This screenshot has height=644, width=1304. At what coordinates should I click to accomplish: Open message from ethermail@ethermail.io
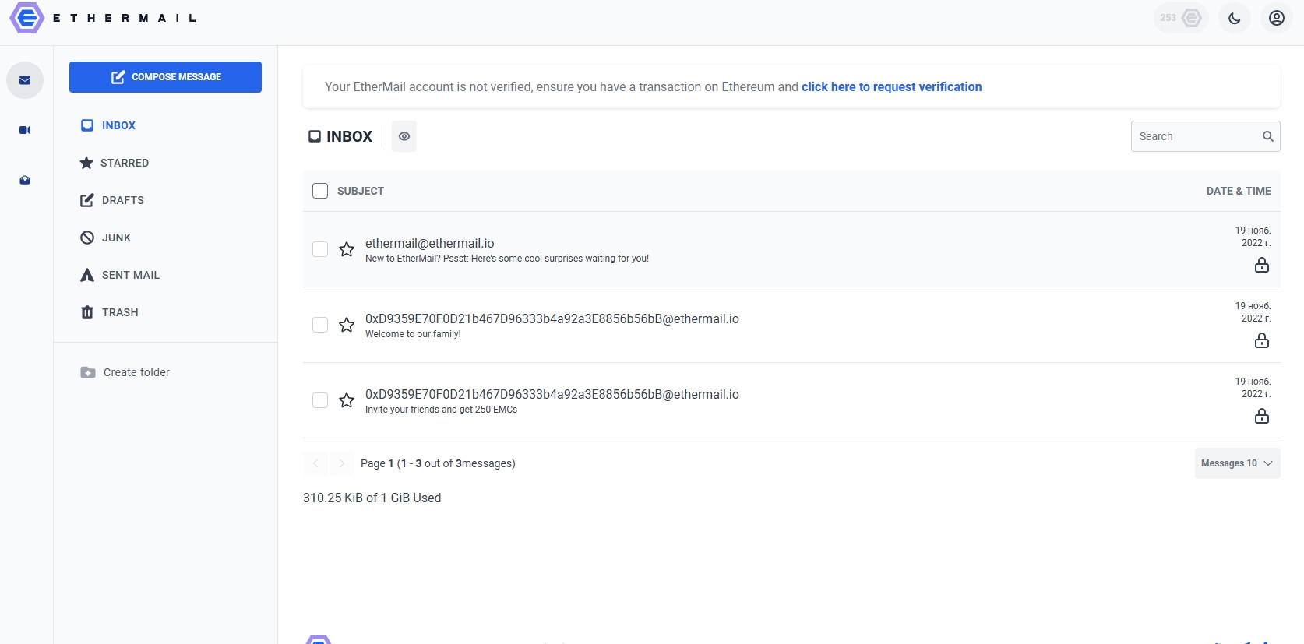[791, 249]
